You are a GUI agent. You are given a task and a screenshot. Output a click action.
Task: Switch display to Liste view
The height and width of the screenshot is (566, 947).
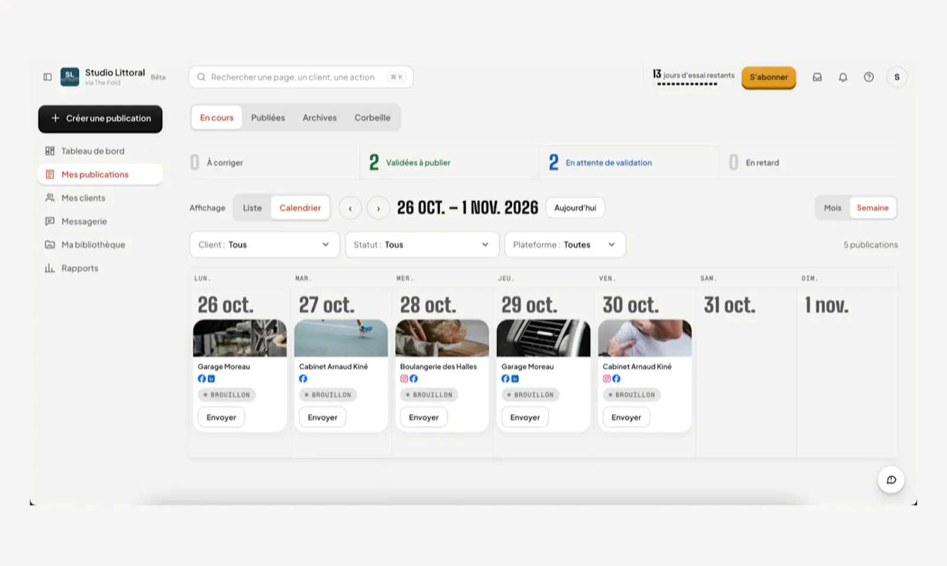252,208
